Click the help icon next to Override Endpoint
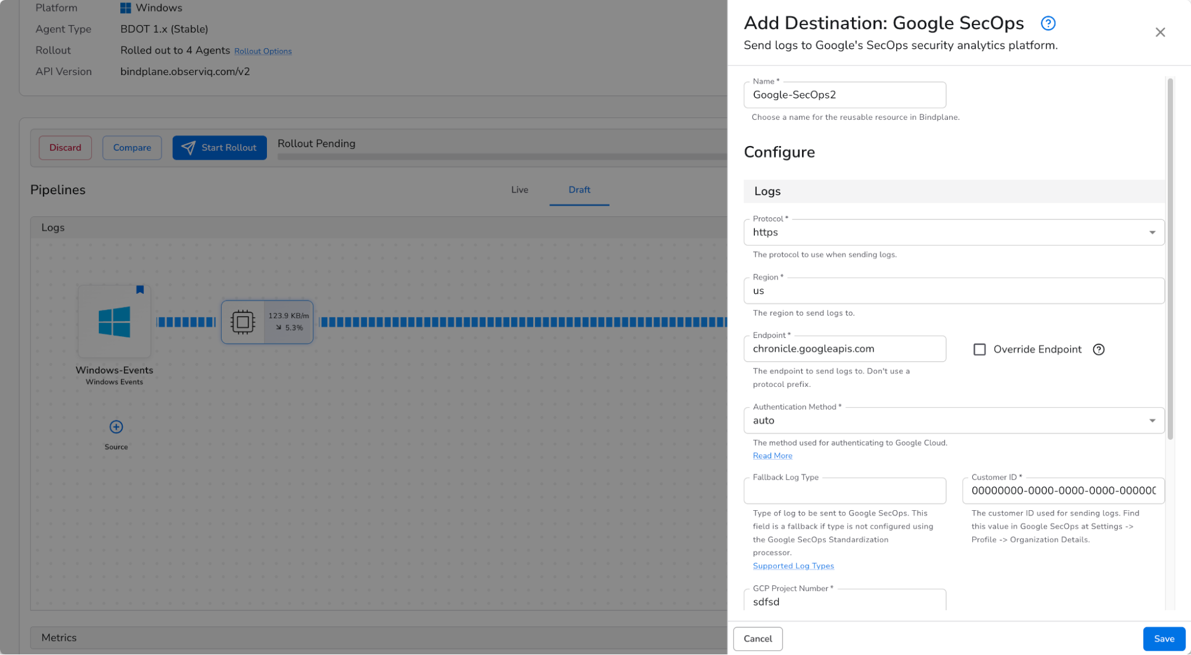The width and height of the screenshot is (1191, 655). 1099,349
